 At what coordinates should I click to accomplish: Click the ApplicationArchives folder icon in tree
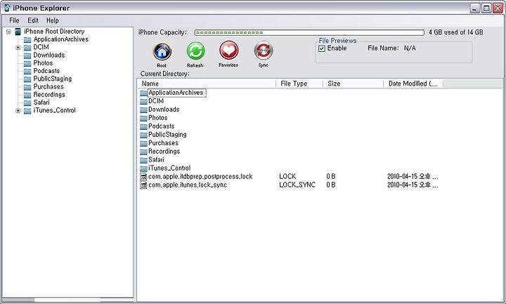coord(27,39)
